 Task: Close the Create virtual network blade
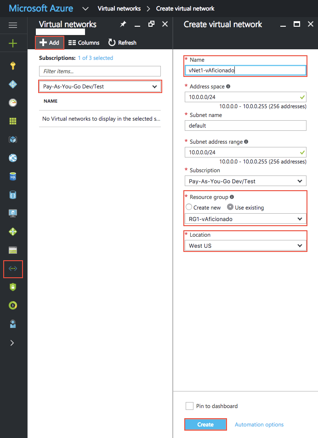(311, 24)
